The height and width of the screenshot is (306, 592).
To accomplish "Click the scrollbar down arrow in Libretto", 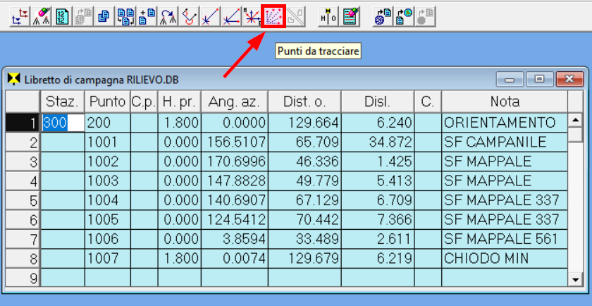I will (x=575, y=280).
